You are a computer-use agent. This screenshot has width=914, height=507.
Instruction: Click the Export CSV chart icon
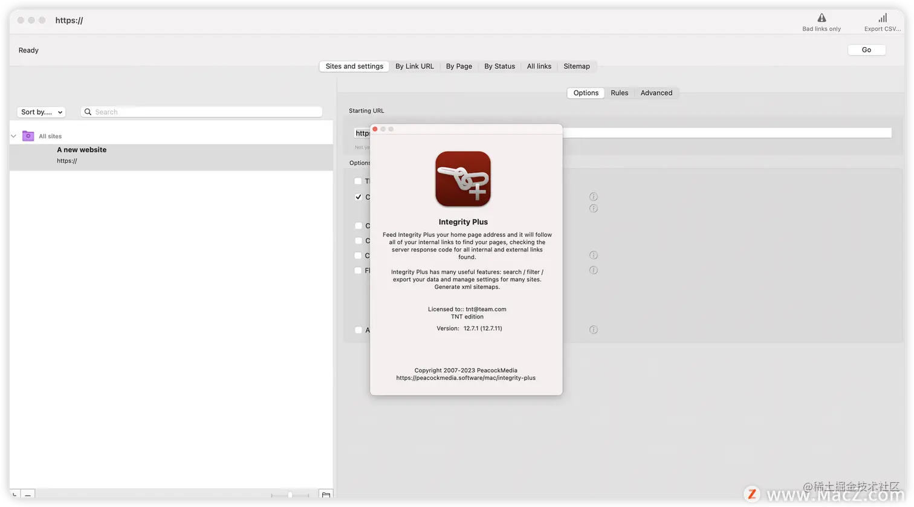point(883,18)
